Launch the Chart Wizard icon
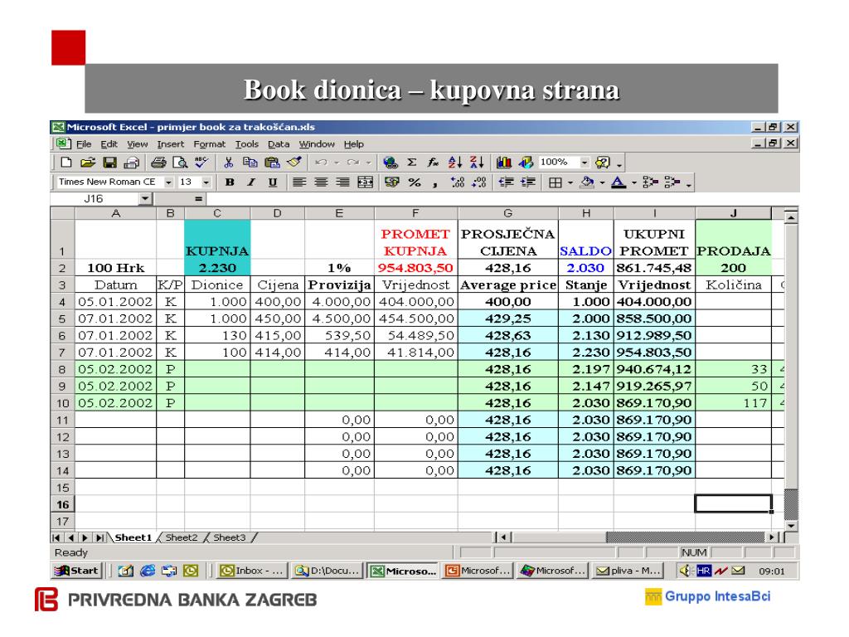The width and height of the screenshot is (849, 637). [503, 162]
